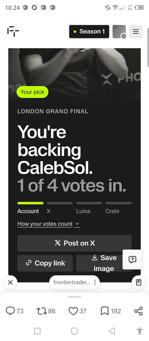This screenshot has height=341, width=149.
Task: Share the post via share icon
Action: pos(139,311)
